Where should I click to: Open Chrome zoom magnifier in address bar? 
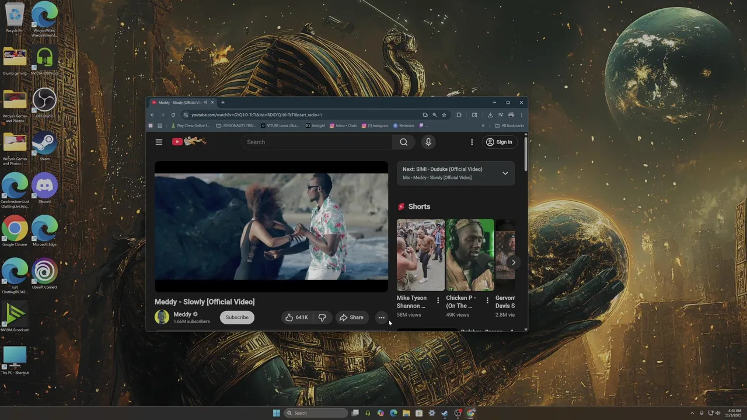point(435,115)
